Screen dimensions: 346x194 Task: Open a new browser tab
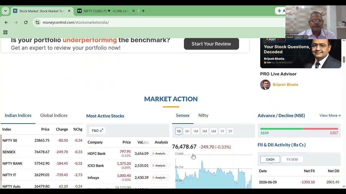143,11
